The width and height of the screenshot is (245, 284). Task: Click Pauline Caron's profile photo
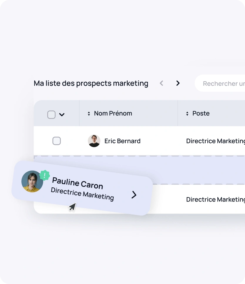(x=32, y=181)
